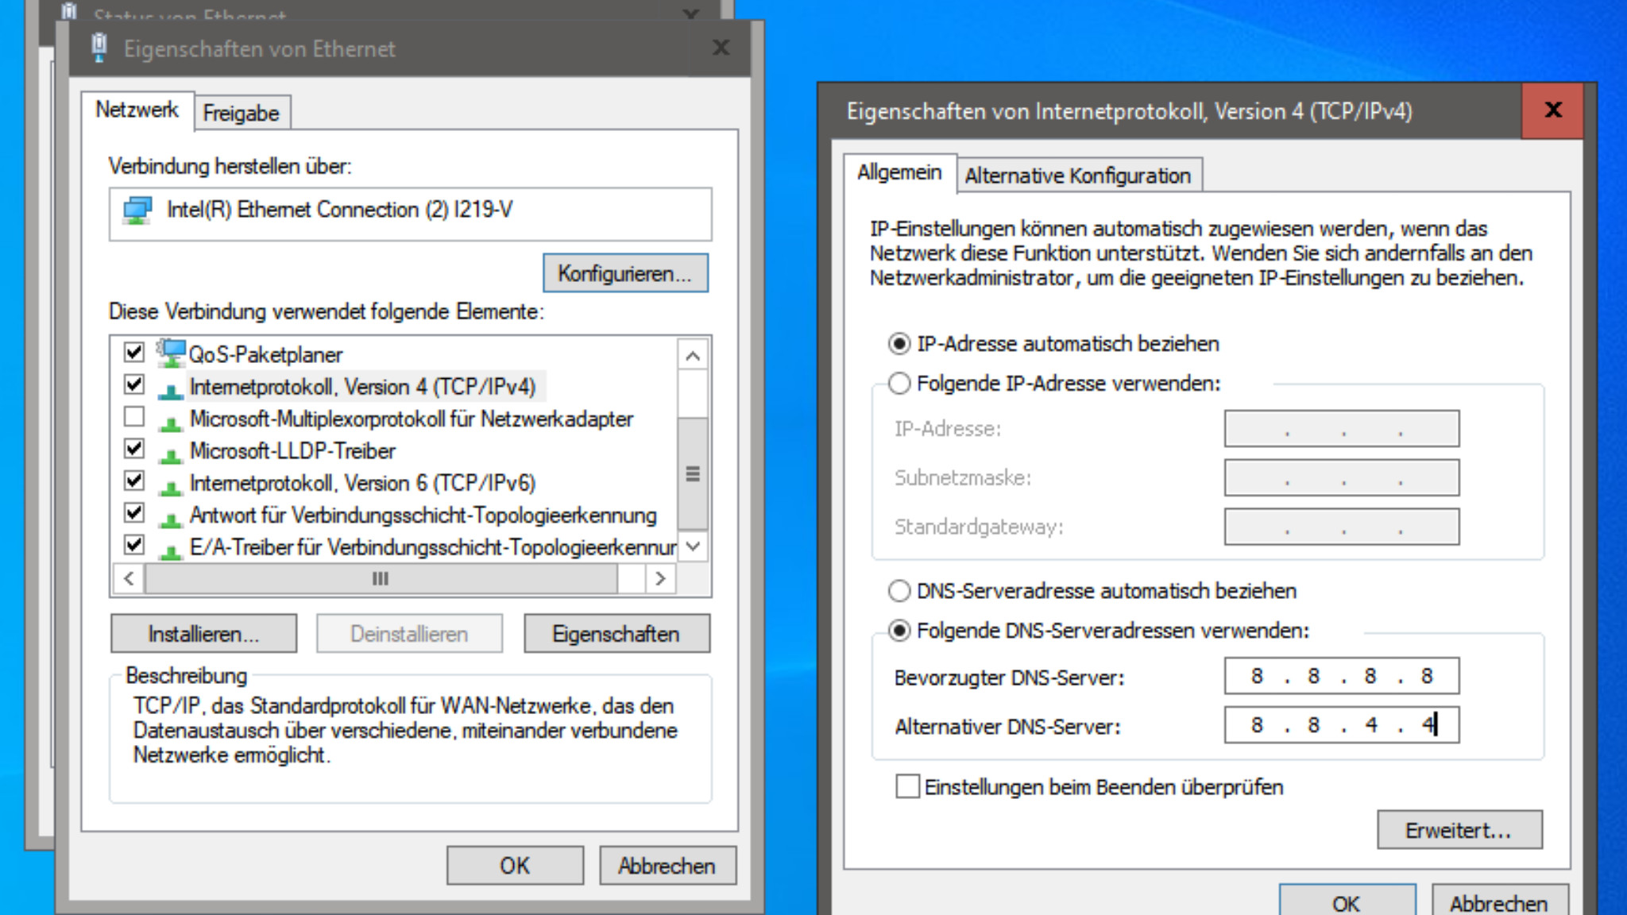This screenshot has width=1627, height=915.
Task: Uncheck the QoS-Paketplaner checkbox
Action: 134,352
